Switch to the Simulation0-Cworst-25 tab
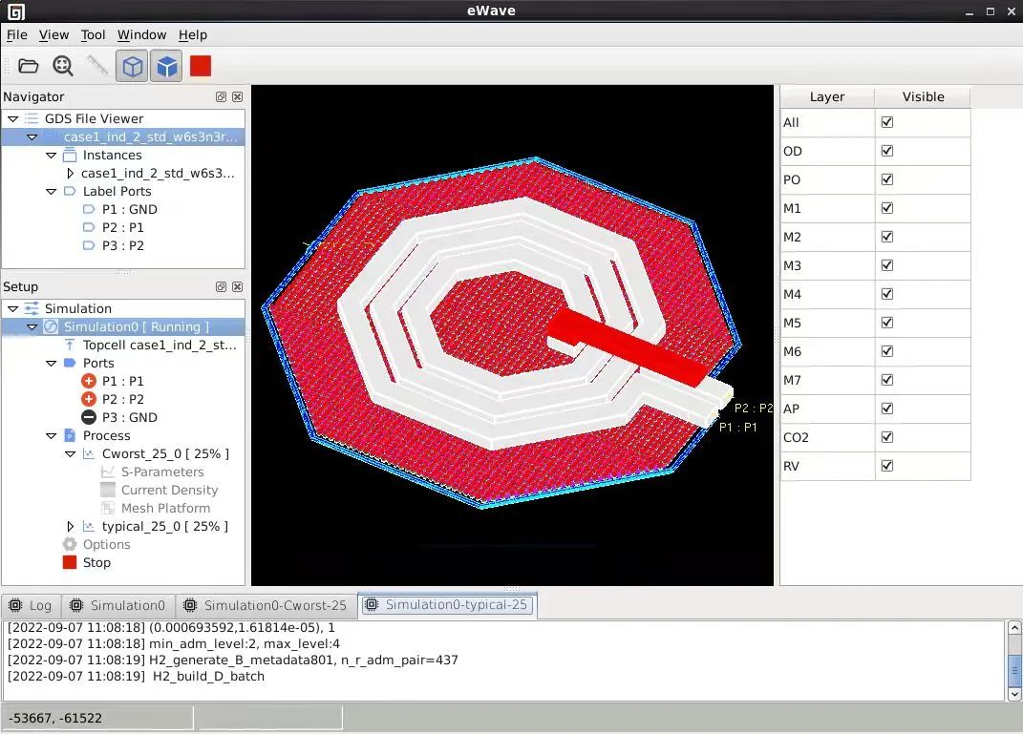The height and width of the screenshot is (734, 1023). pyautogui.click(x=266, y=605)
